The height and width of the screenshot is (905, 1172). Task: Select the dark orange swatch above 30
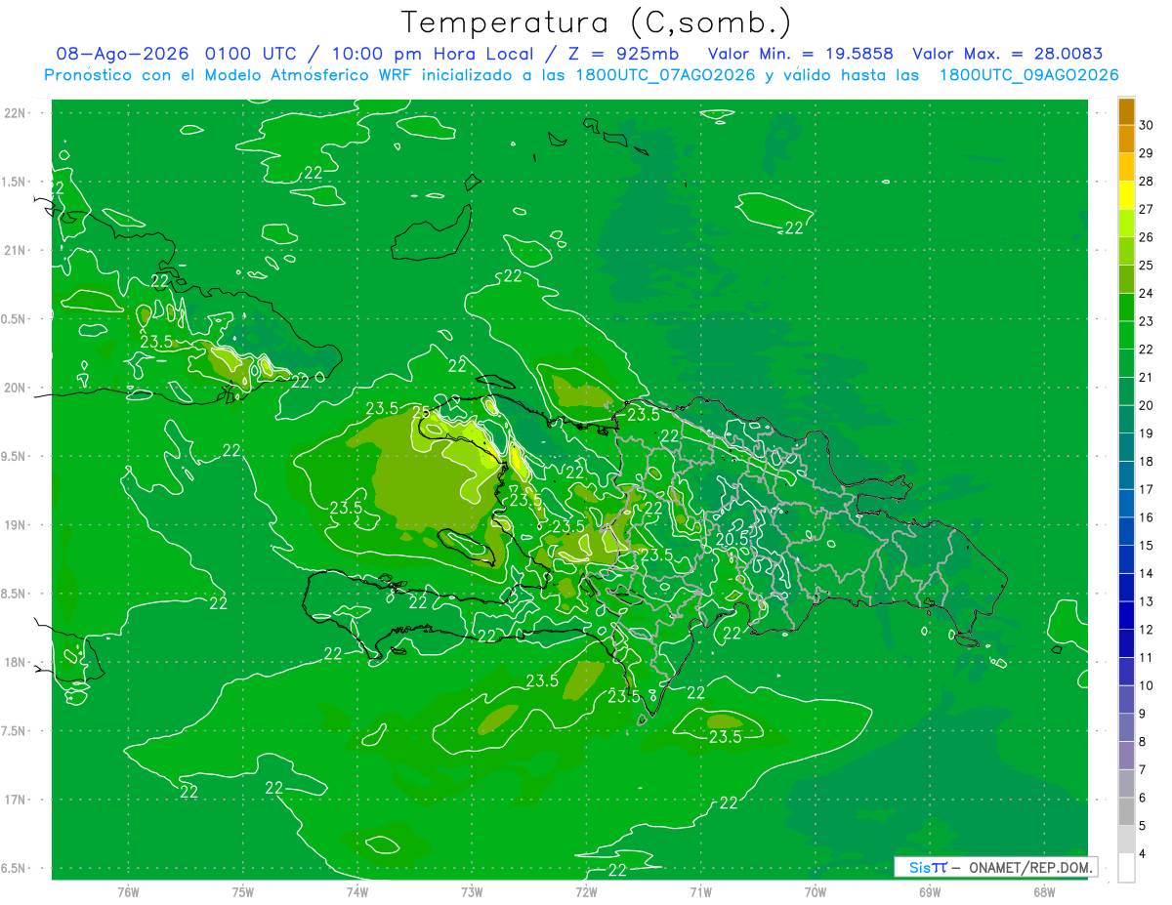[1126, 111]
